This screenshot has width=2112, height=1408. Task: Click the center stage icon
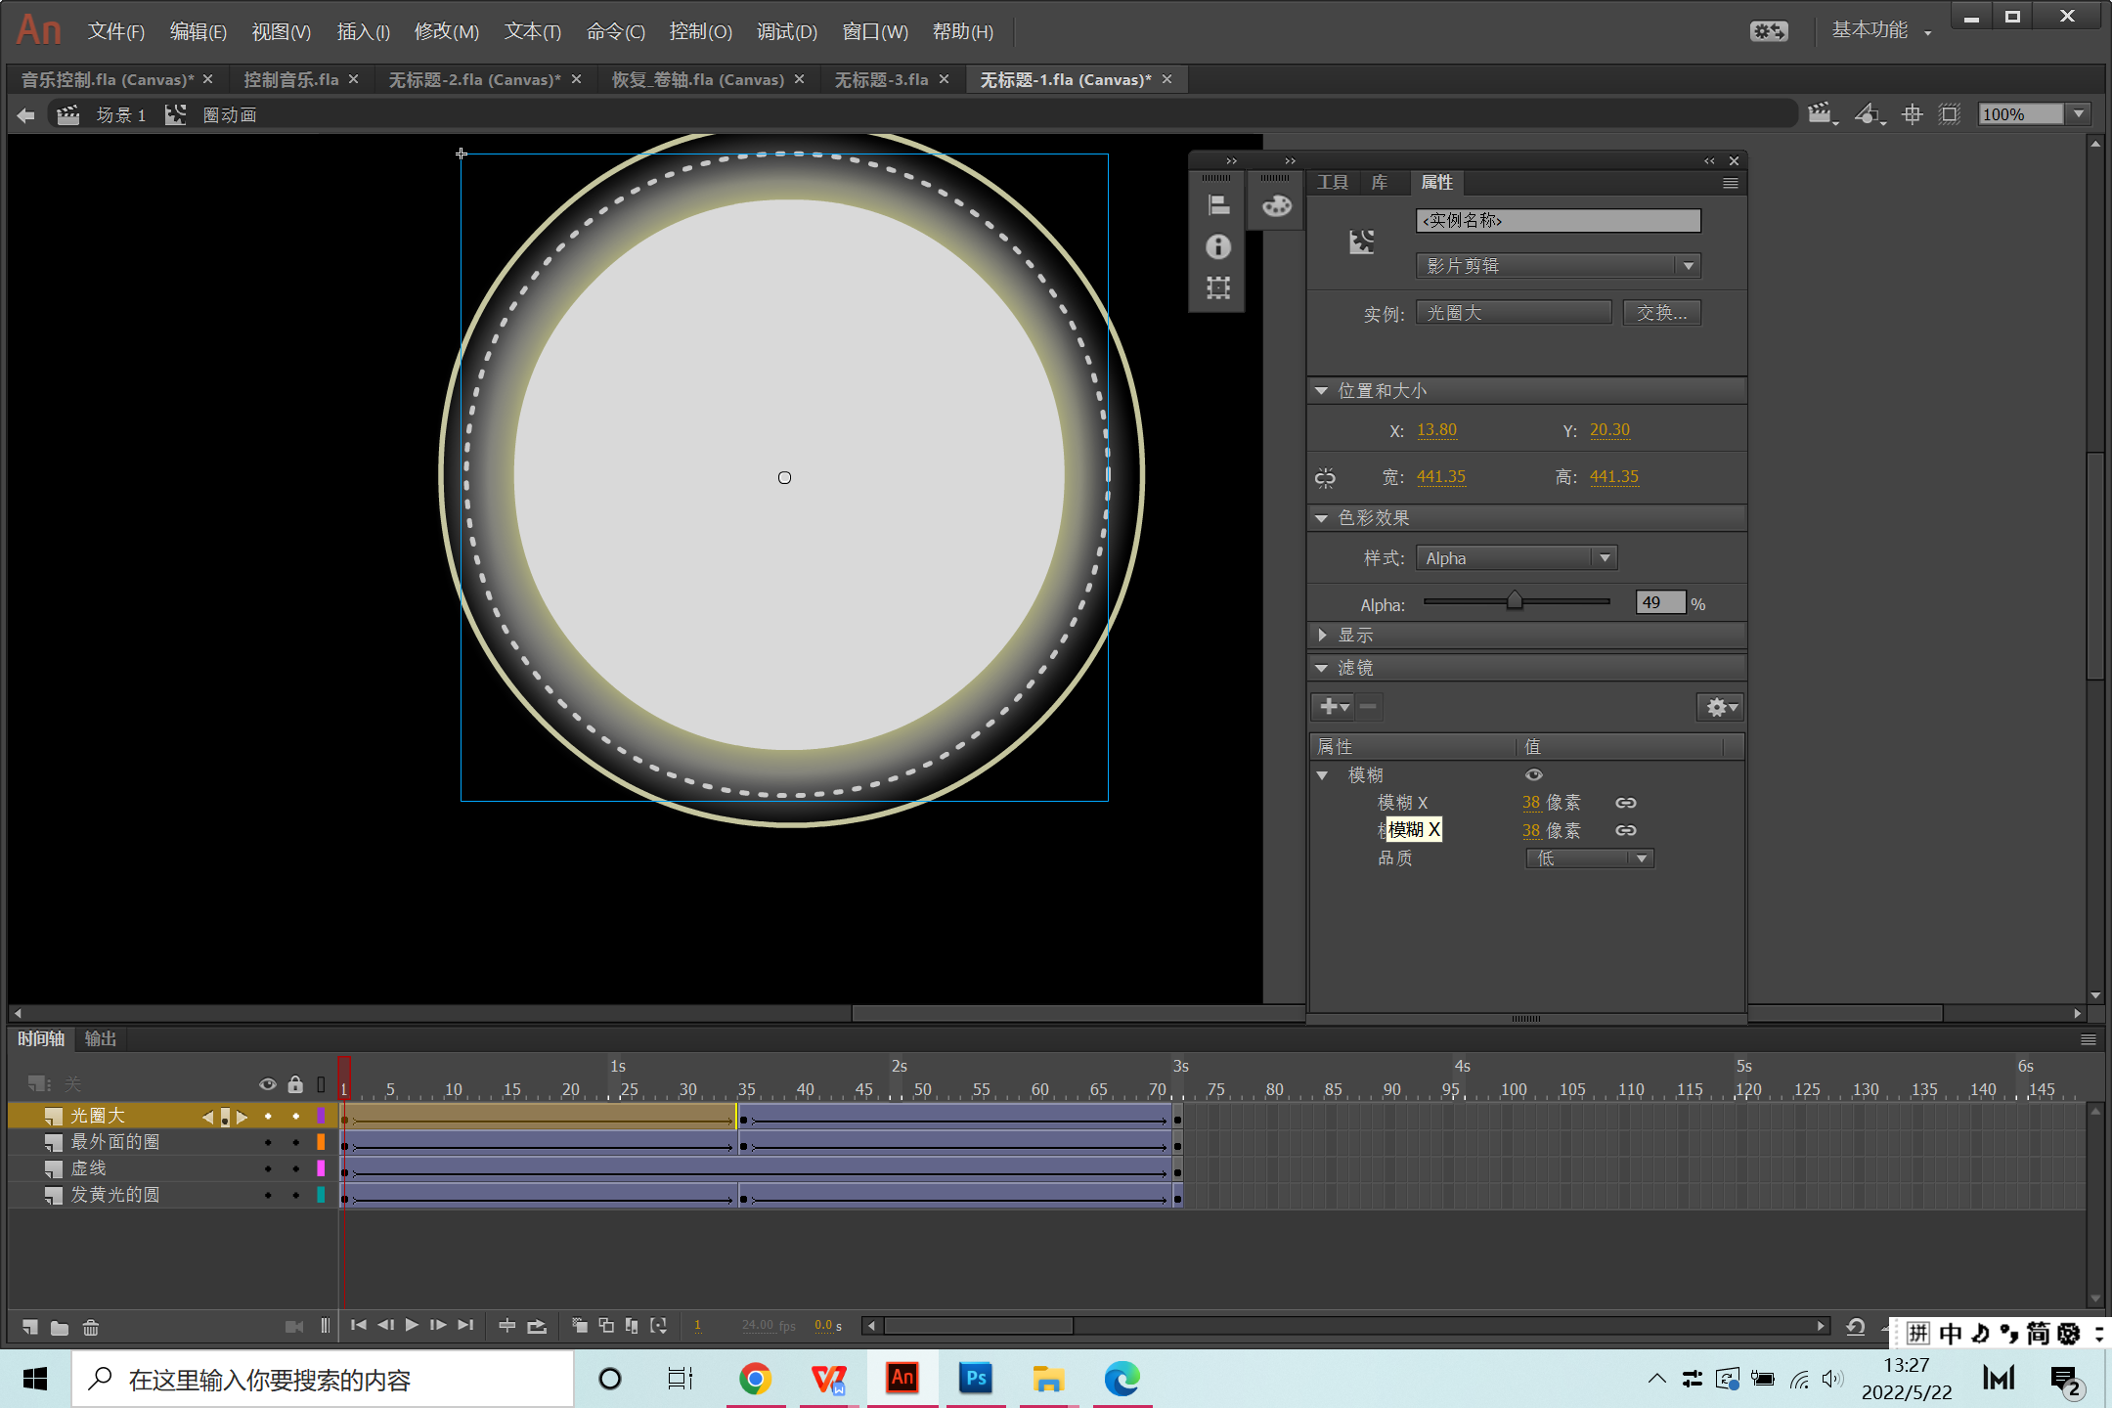pyautogui.click(x=1912, y=115)
